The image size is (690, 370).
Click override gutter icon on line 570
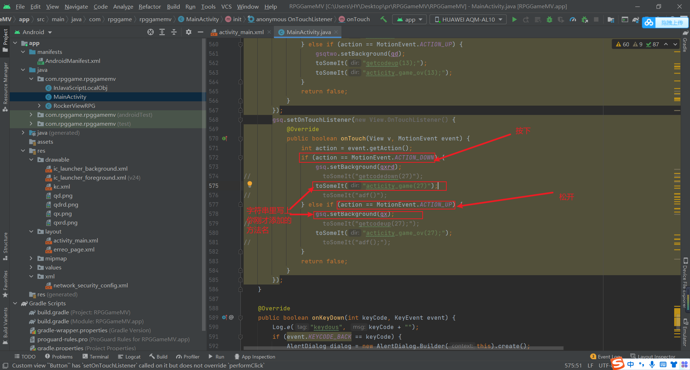(224, 138)
